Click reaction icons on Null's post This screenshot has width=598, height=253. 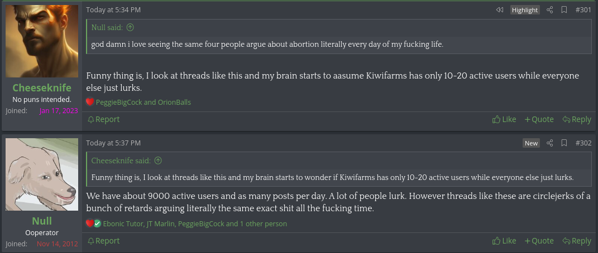tap(93, 223)
